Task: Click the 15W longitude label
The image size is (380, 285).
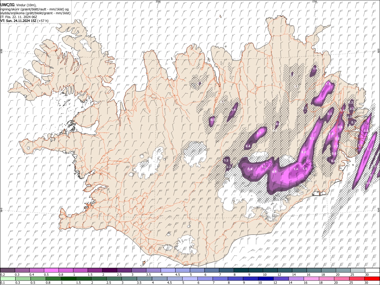Action: (314, 1)
